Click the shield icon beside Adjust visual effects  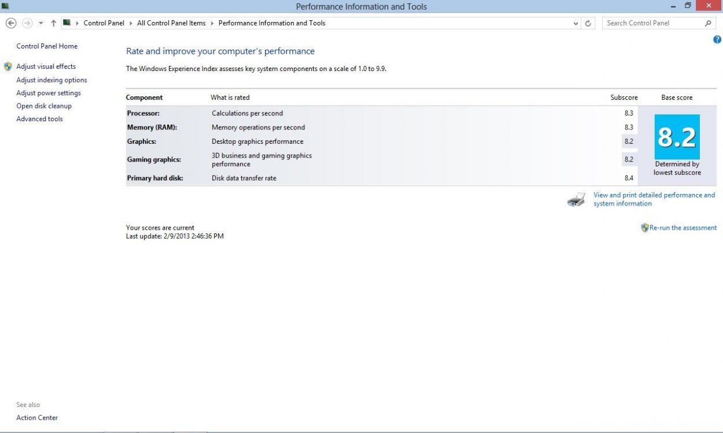[8, 66]
